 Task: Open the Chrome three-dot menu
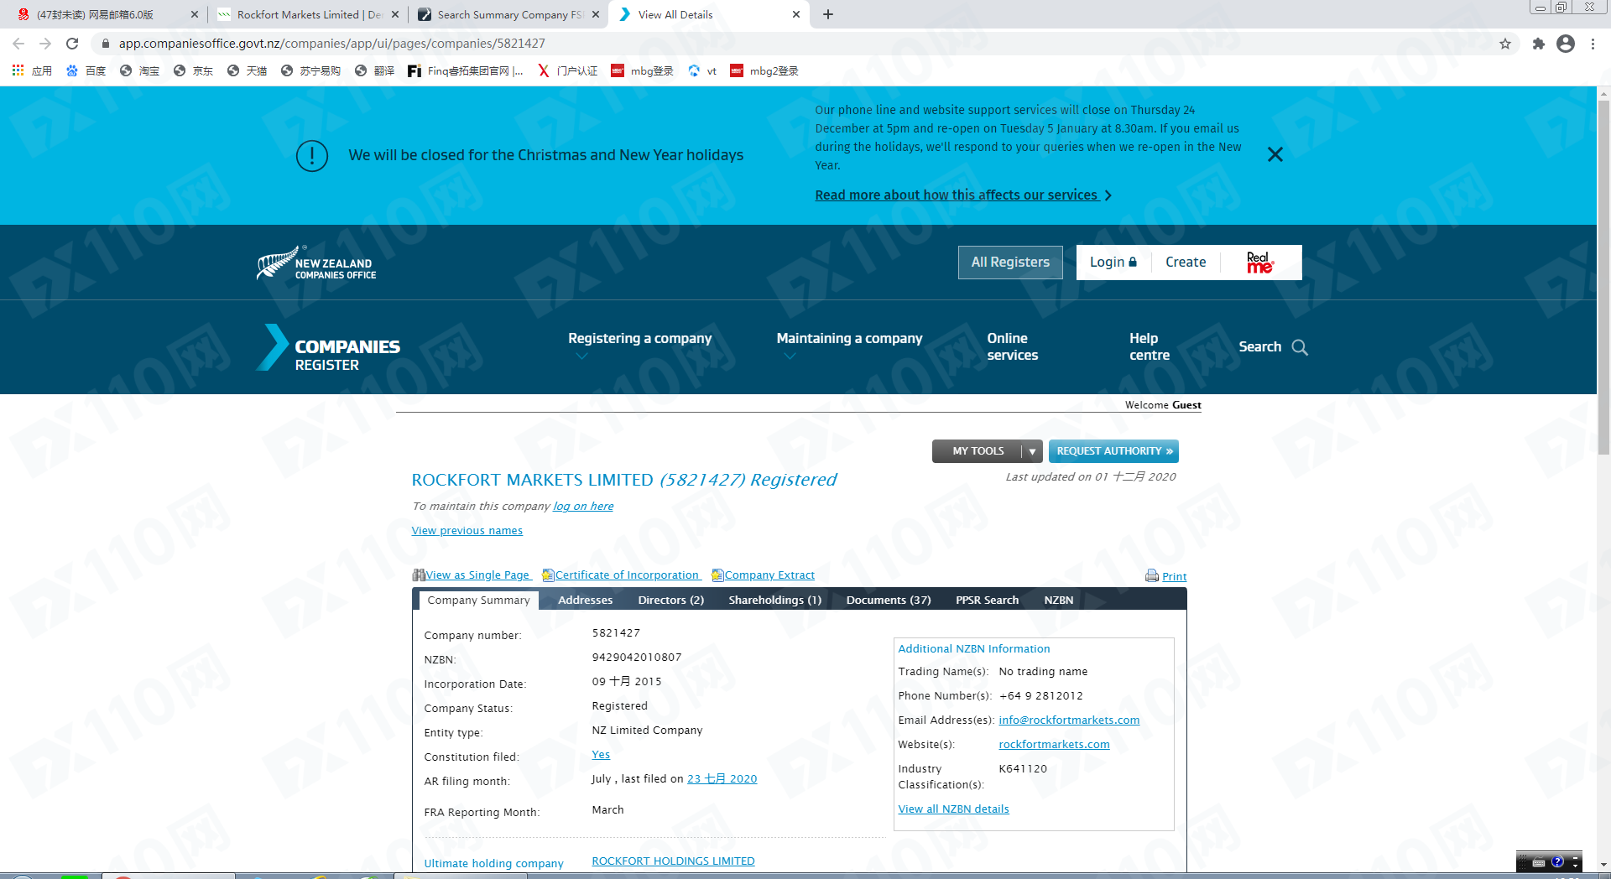[1593, 44]
